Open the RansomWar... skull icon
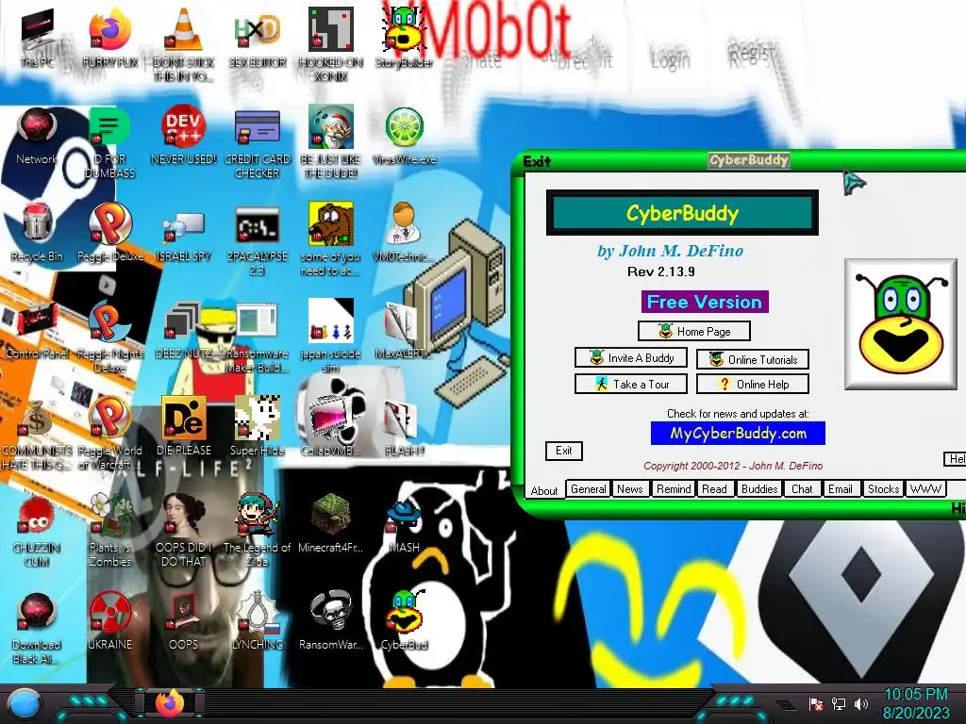This screenshot has width=966, height=724. [x=331, y=620]
